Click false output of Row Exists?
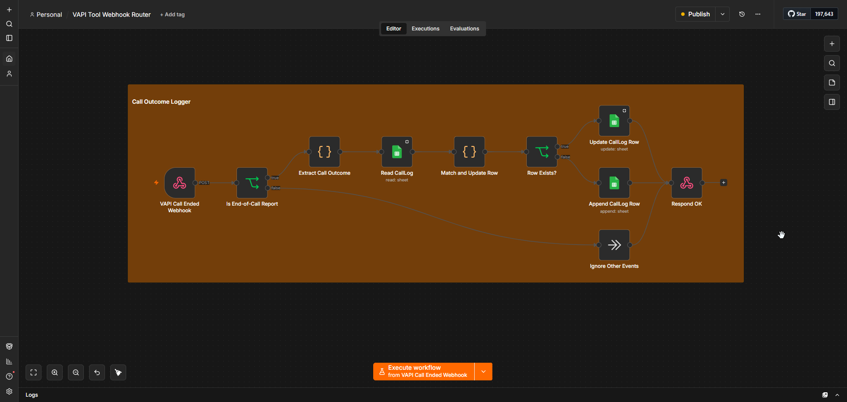Viewport: 847px width, 402px height. pyautogui.click(x=557, y=157)
